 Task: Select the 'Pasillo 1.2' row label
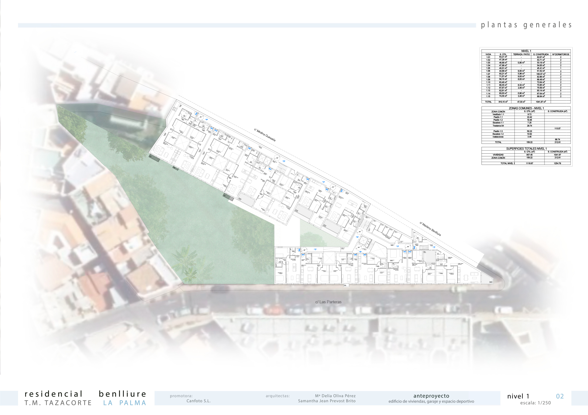498,120
